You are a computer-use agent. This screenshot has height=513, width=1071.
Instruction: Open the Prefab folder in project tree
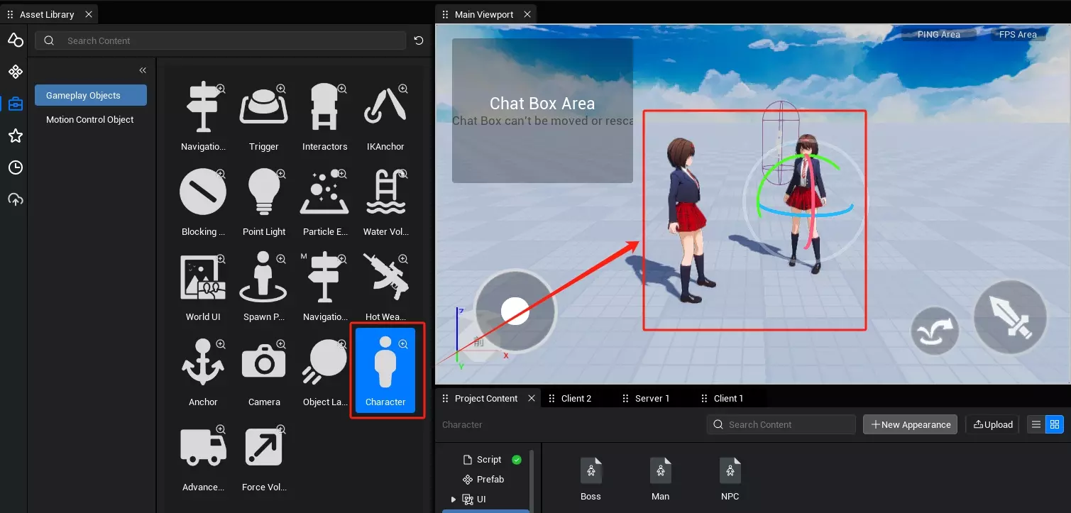click(x=483, y=479)
